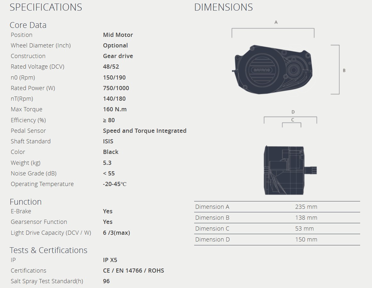Click the 138 mm value for Dimension B
The height and width of the screenshot is (288, 372).
(306, 218)
